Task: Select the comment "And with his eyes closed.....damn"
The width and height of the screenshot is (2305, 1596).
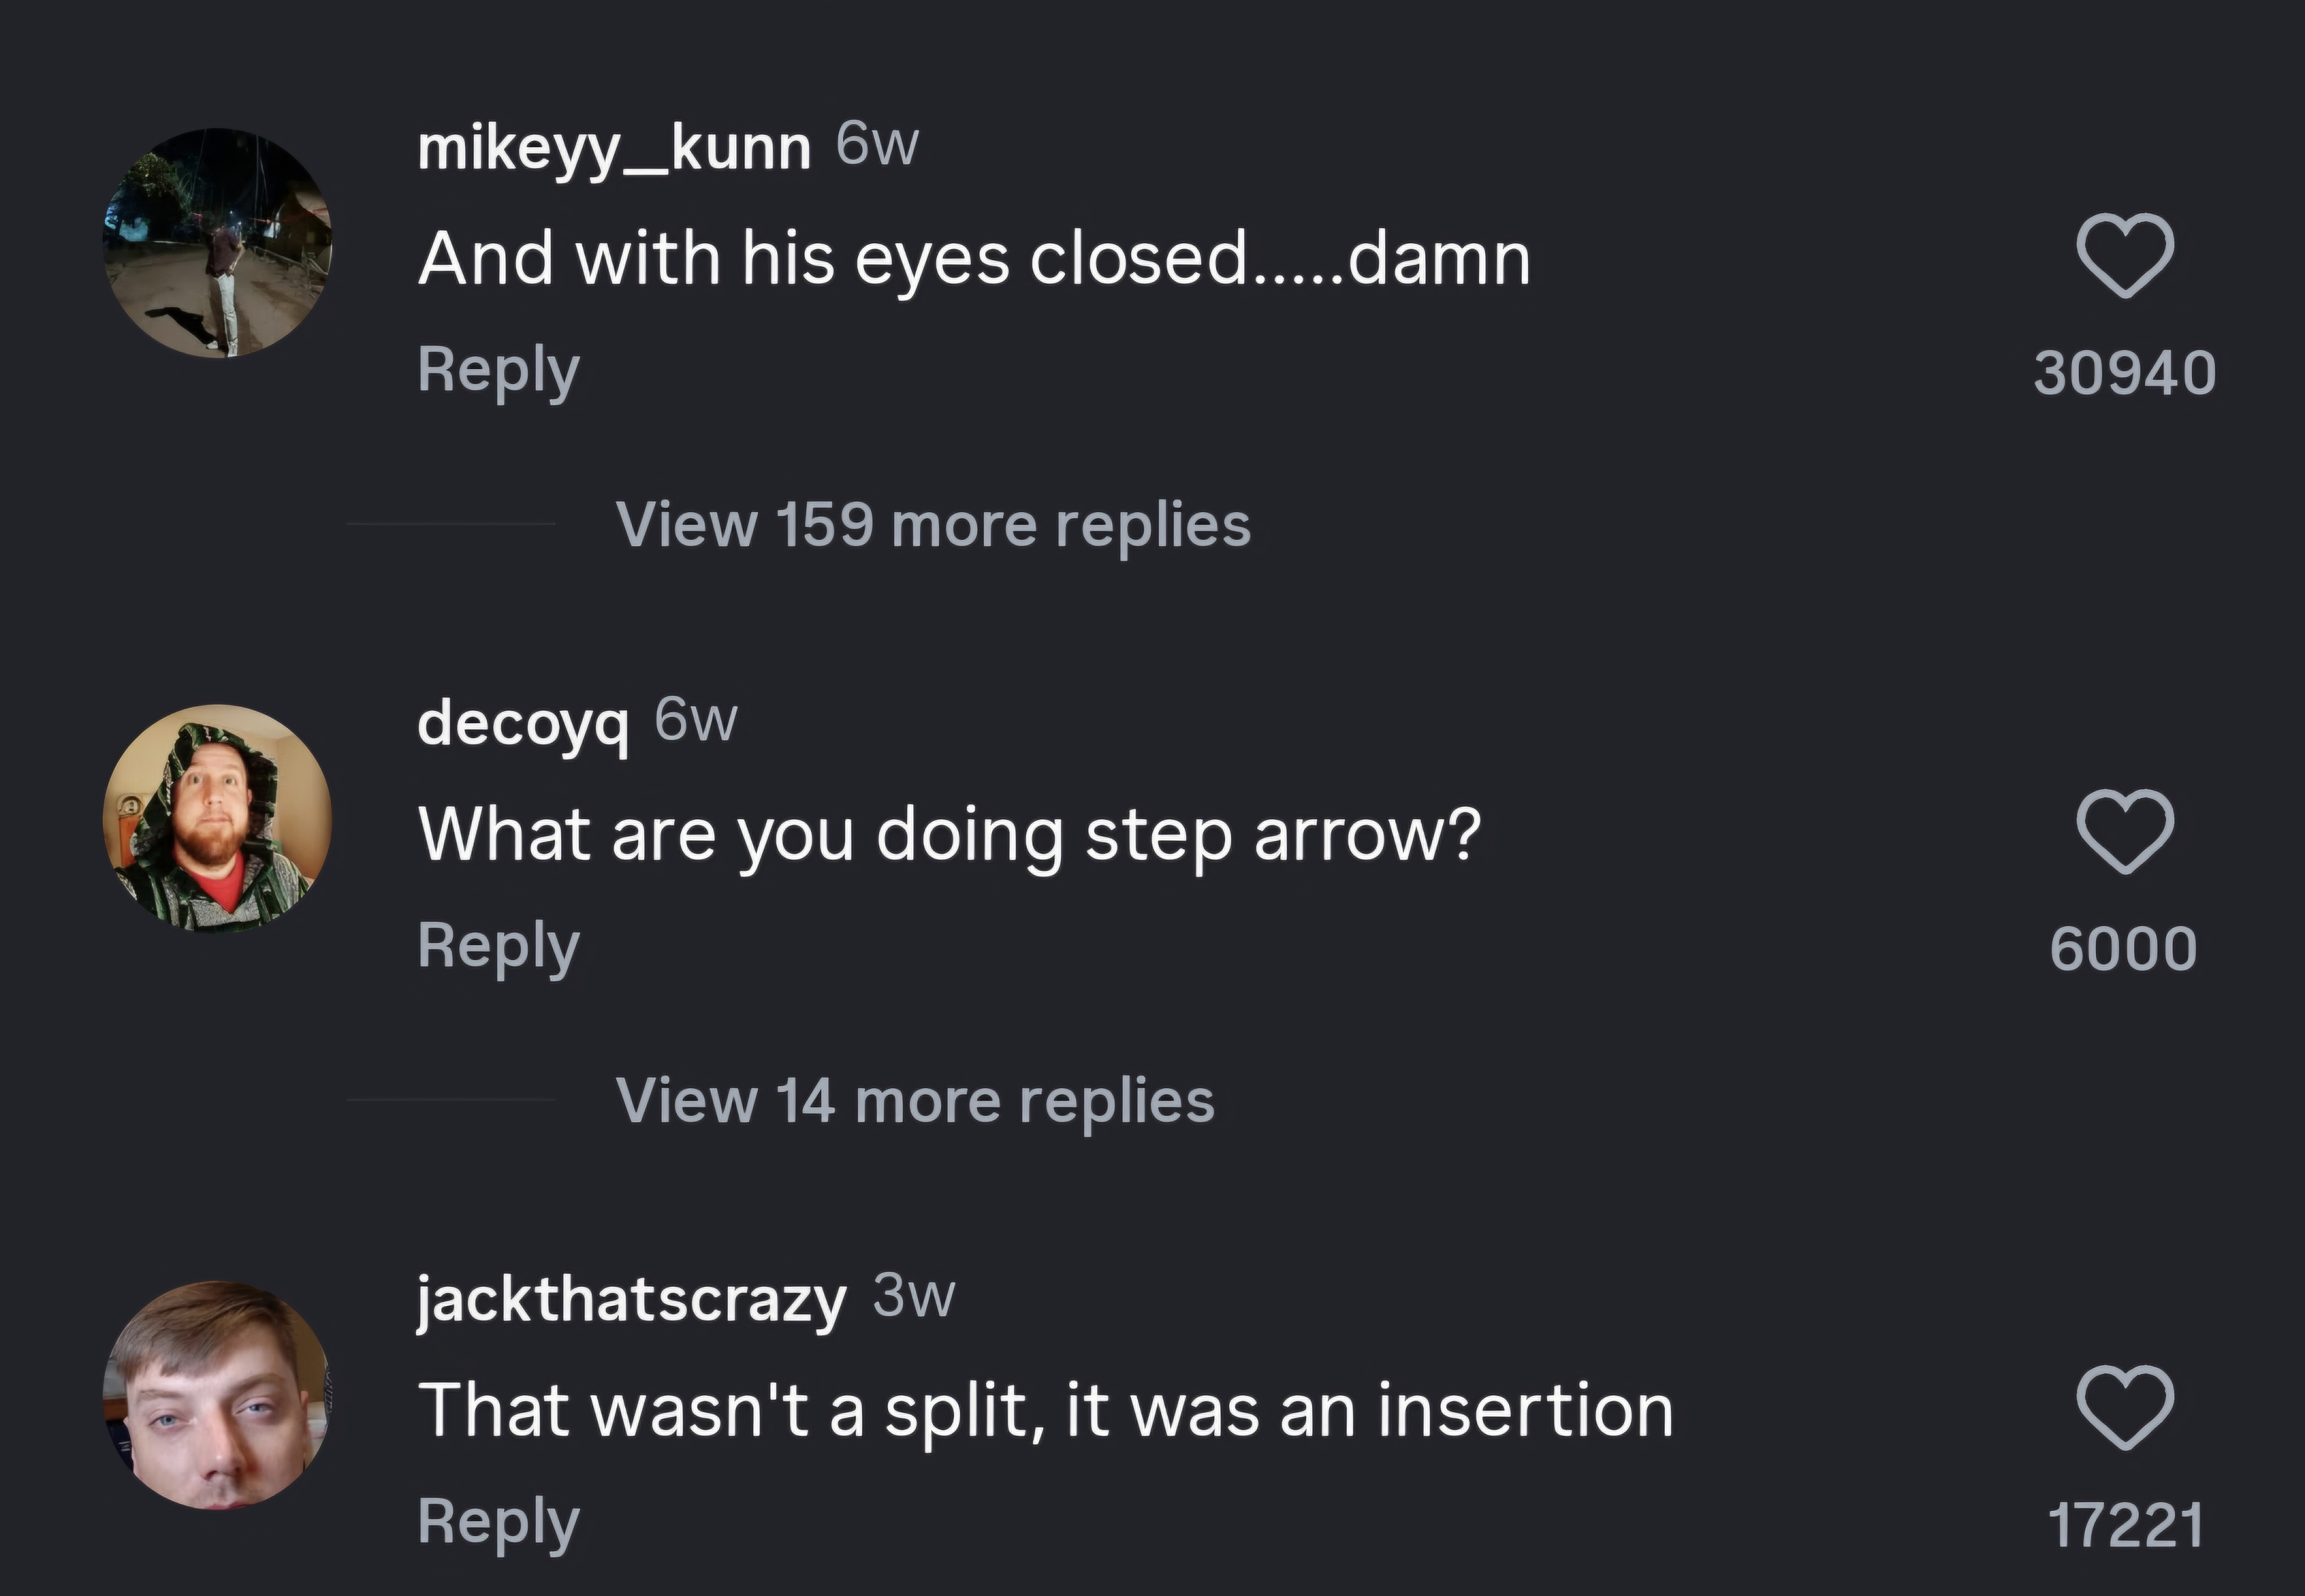Action: click(x=974, y=259)
